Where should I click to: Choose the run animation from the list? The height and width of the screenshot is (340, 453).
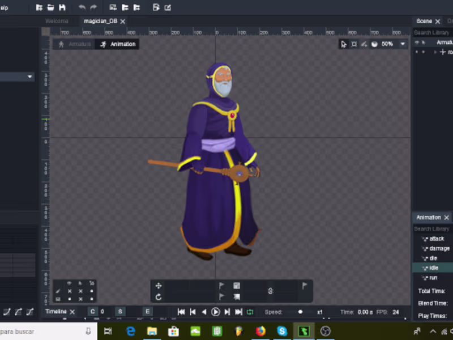[x=433, y=278]
